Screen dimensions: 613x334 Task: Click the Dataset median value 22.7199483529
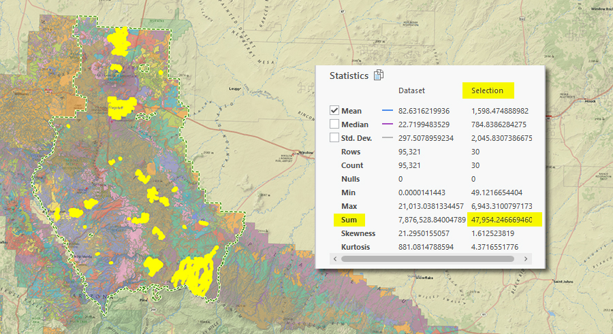coord(424,124)
